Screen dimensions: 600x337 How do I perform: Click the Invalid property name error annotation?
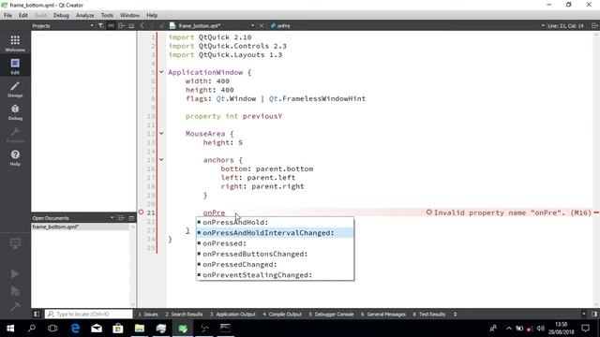(x=509, y=212)
